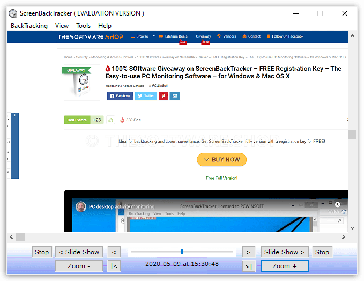Image resolution: width=364 pixels, height=281 pixels.
Task: Click the ScreenBackTracker title bar icon
Action: coord(12,13)
